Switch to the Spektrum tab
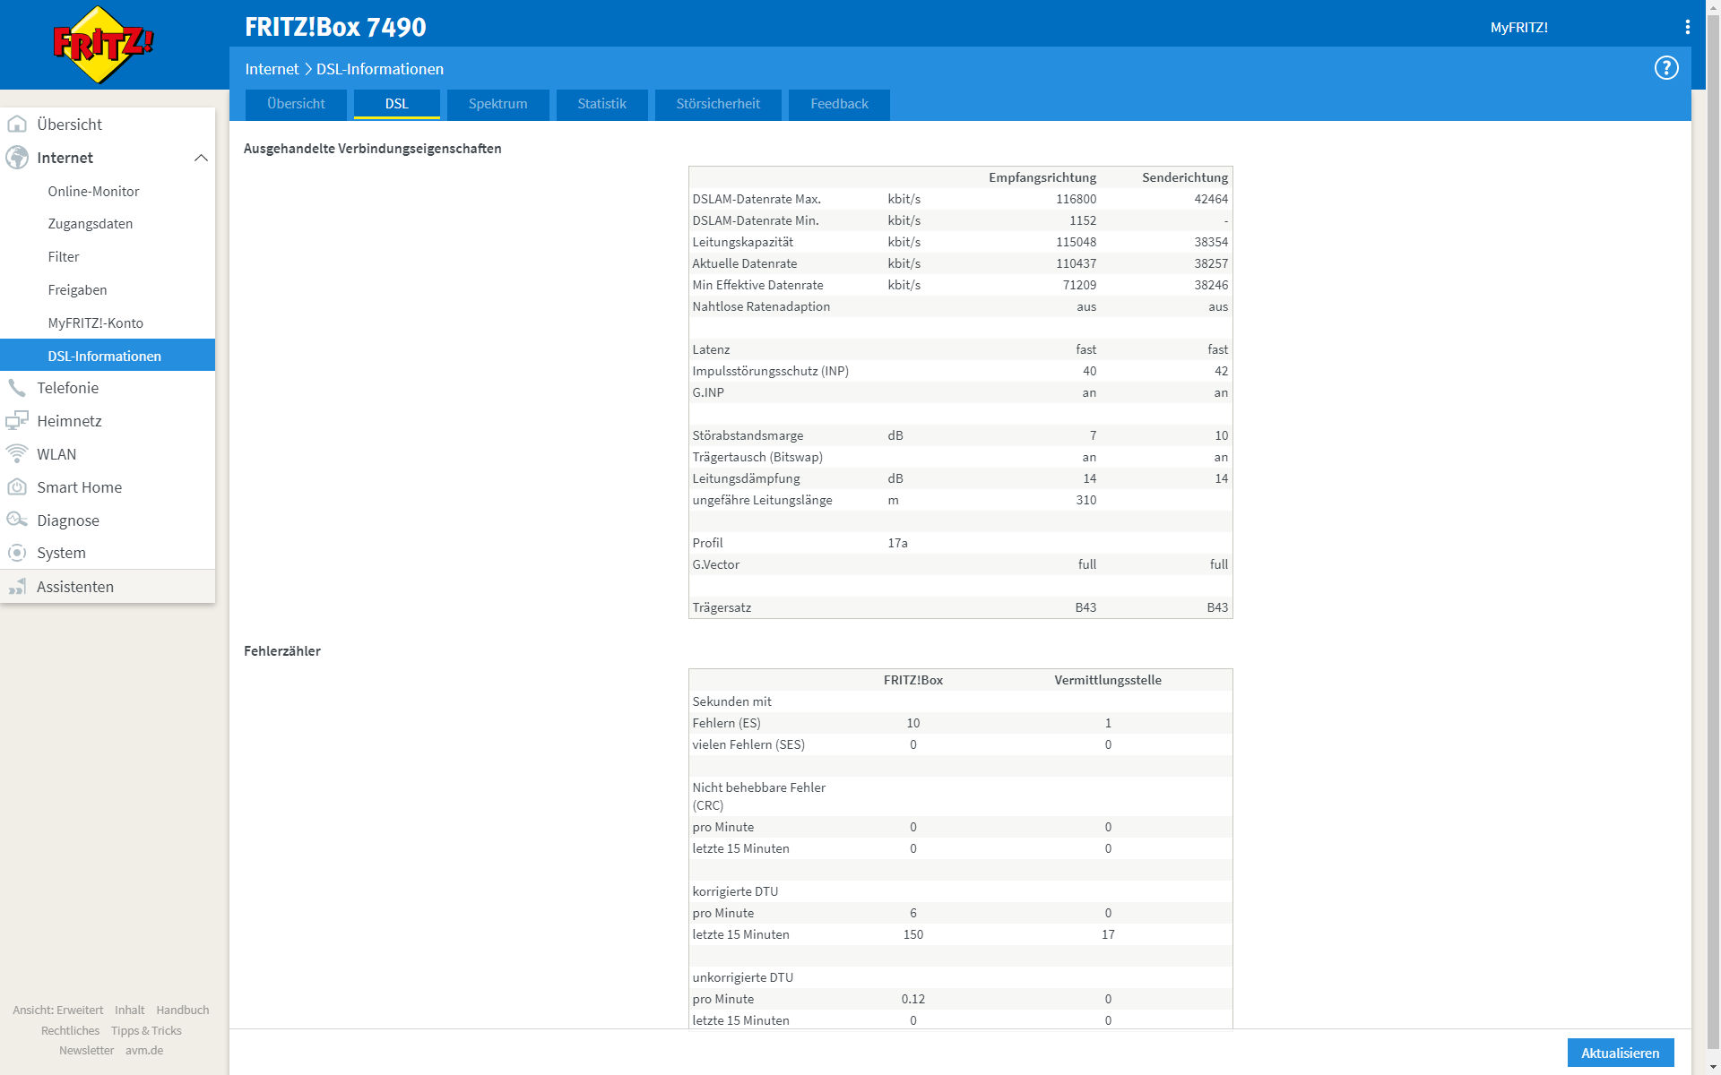Image resolution: width=1721 pixels, height=1075 pixels. 497,104
